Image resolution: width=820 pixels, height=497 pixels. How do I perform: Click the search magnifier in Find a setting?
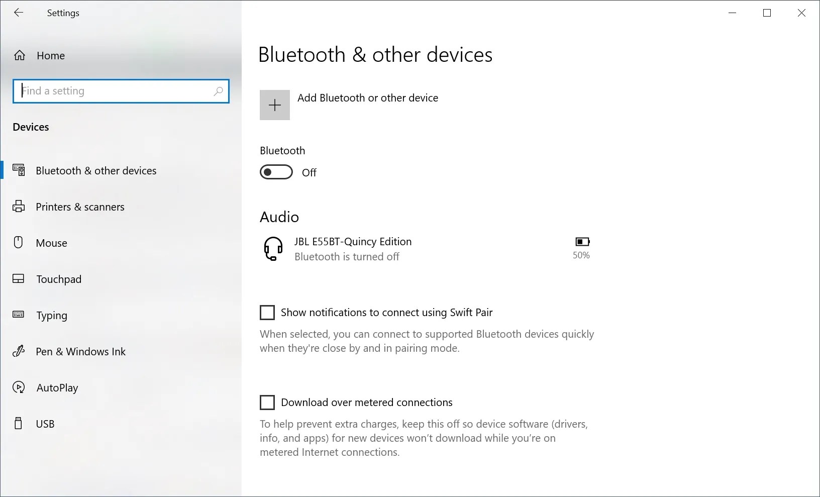click(219, 91)
